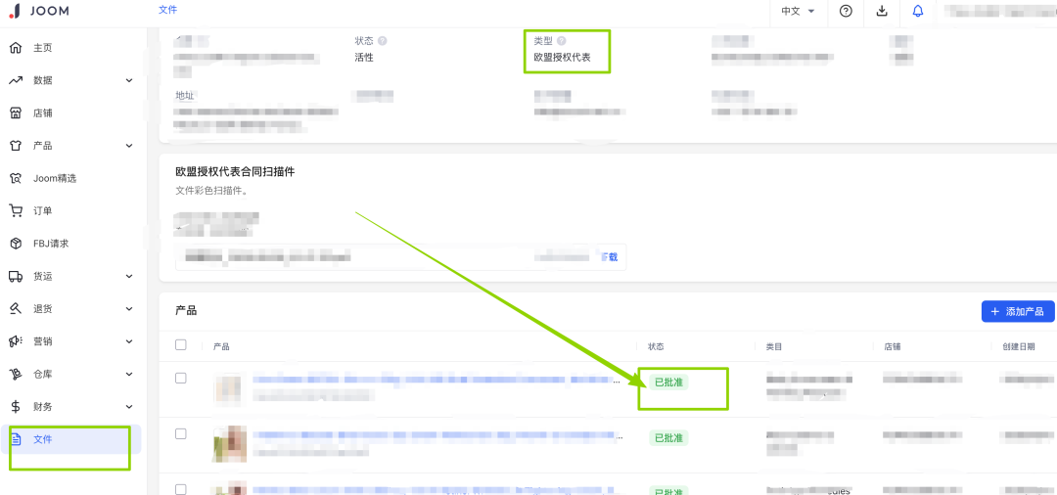
Task: Open the second product's title link
Action: 437,436
